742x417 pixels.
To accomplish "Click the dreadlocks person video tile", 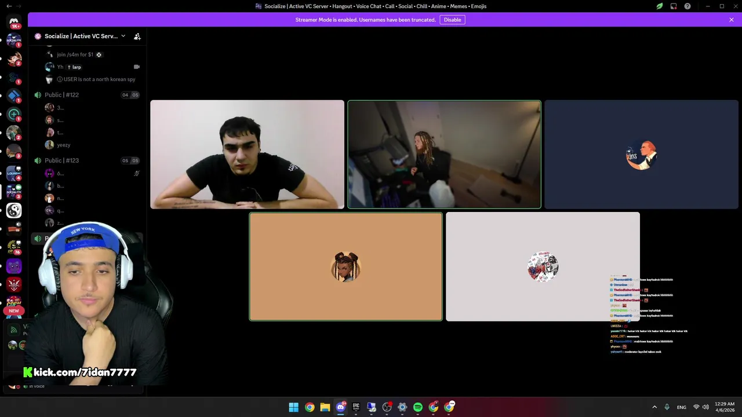I will tap(444, 155).
